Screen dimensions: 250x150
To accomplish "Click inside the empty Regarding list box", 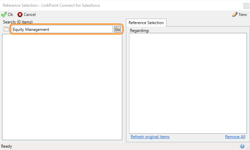I will pos(188,83).
